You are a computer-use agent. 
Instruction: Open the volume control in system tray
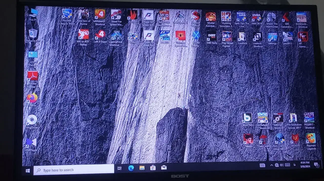(x=282, y=165)
